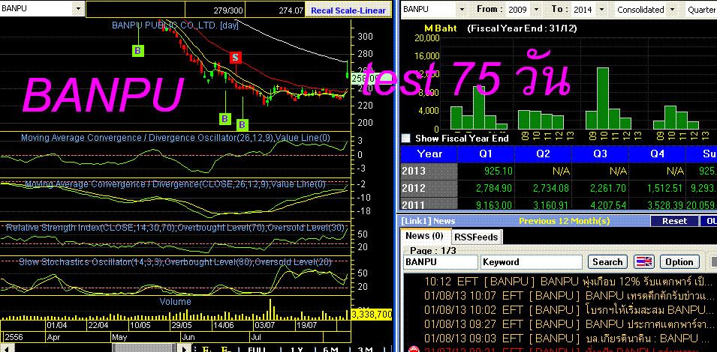Click the Year column header
The height and width of the screenshot is (352, 717).
[x=429, y=154]
